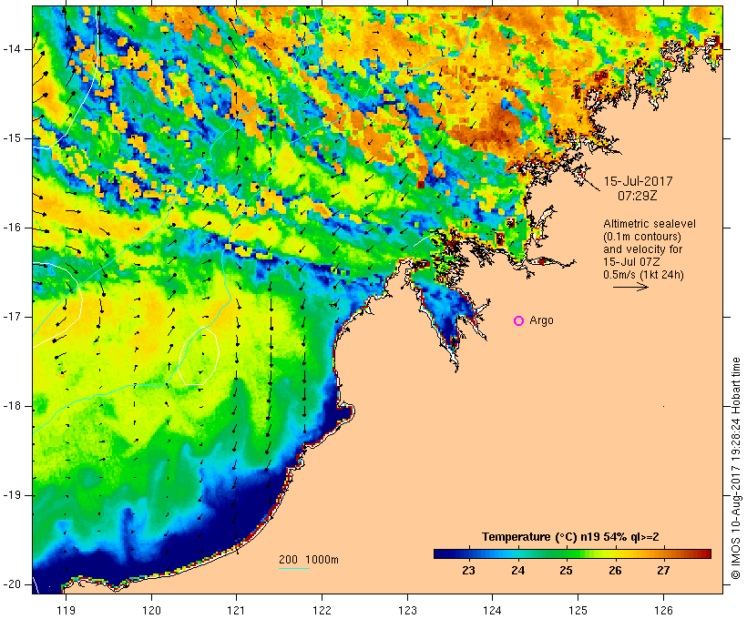Click the '0.5m/s (1kt 24h)' text
Image resolution: width=747 pixels, height=619 pixels.
click(643, 275)
